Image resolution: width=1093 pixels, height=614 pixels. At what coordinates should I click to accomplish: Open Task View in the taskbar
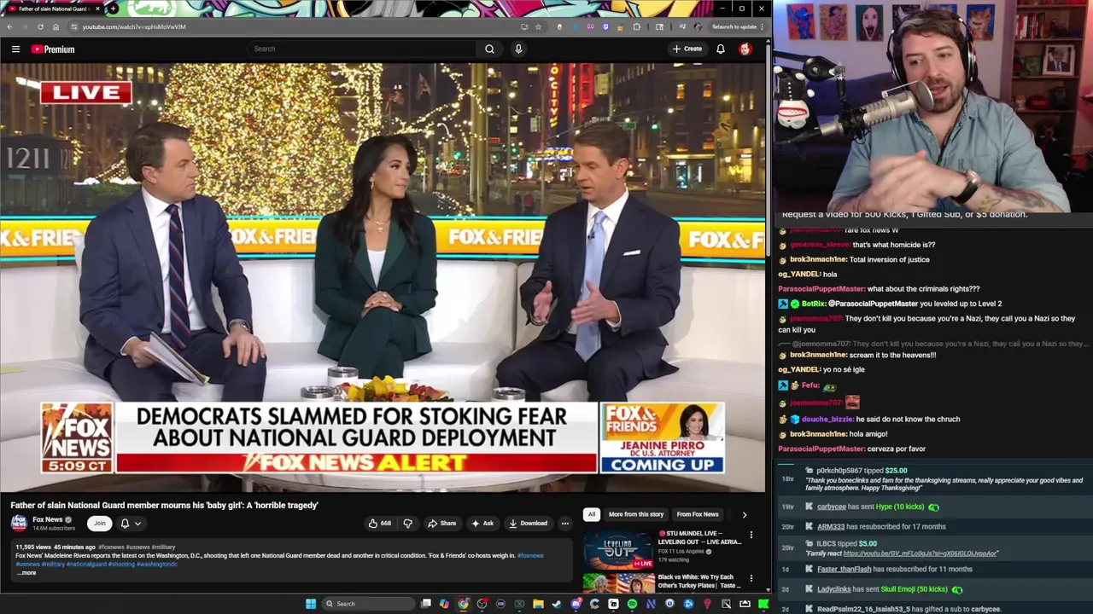pyautogui.click(x=426, y=604)
